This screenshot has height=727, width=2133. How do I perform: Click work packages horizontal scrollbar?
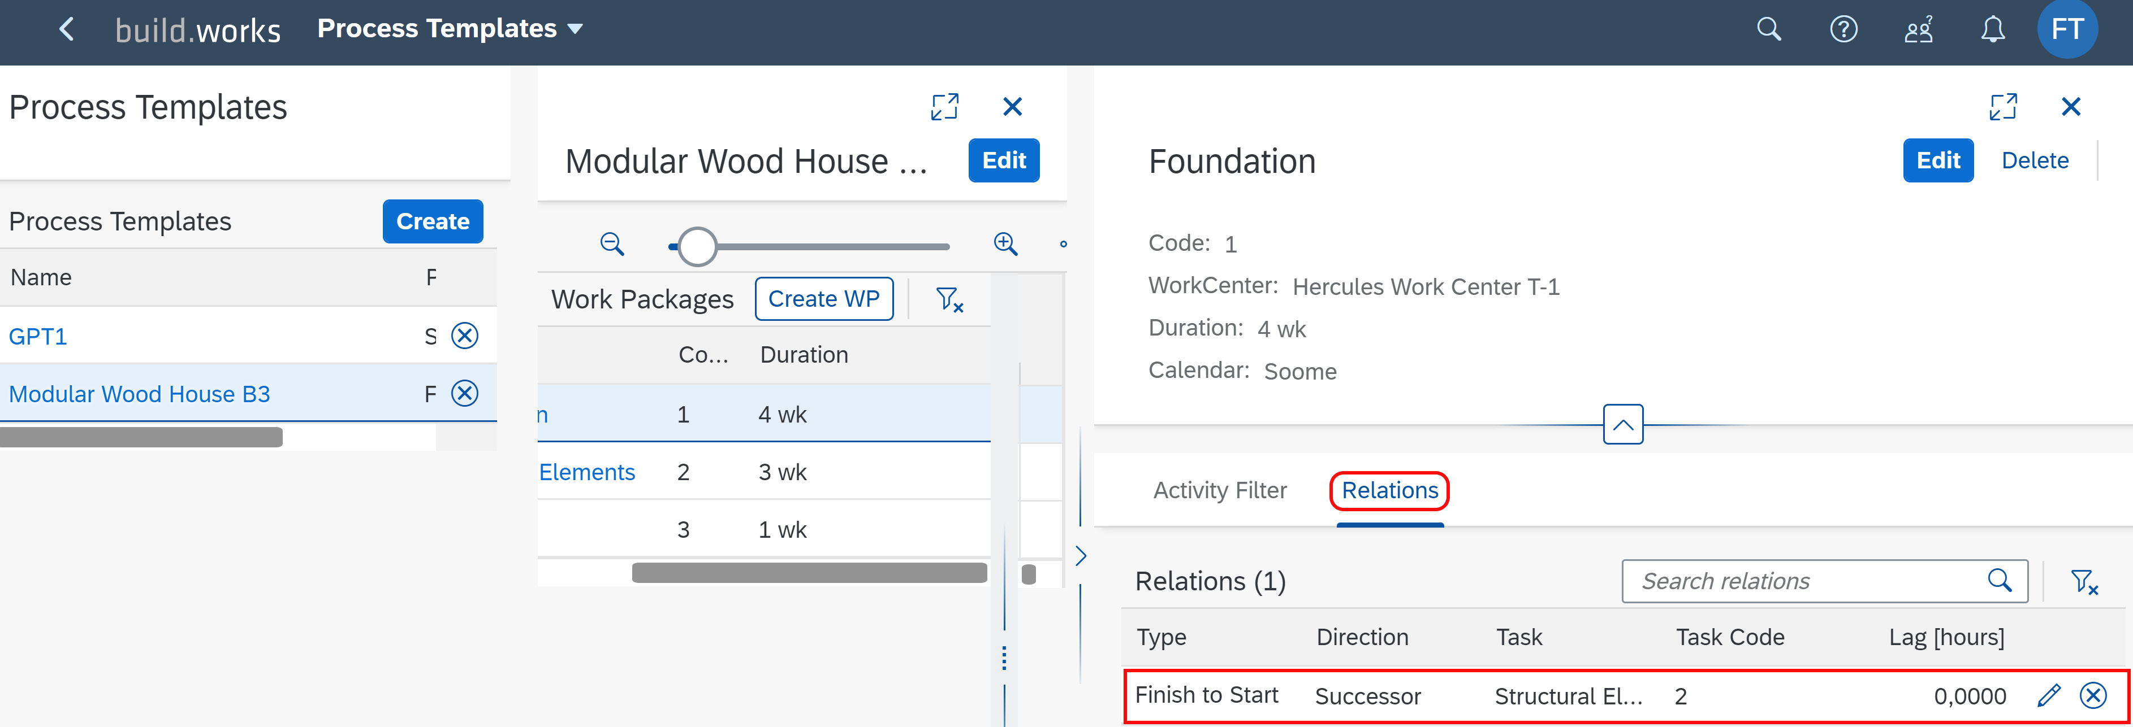[x=809, y=573]
